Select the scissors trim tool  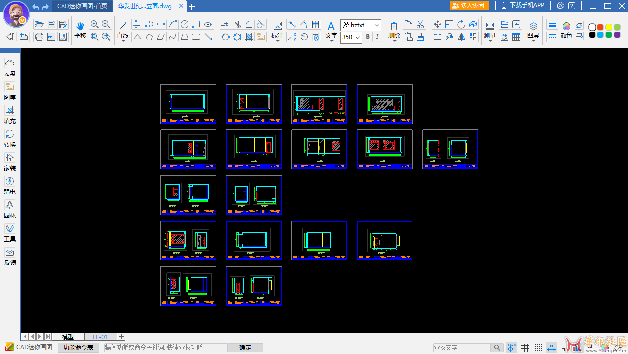(237, 24)
